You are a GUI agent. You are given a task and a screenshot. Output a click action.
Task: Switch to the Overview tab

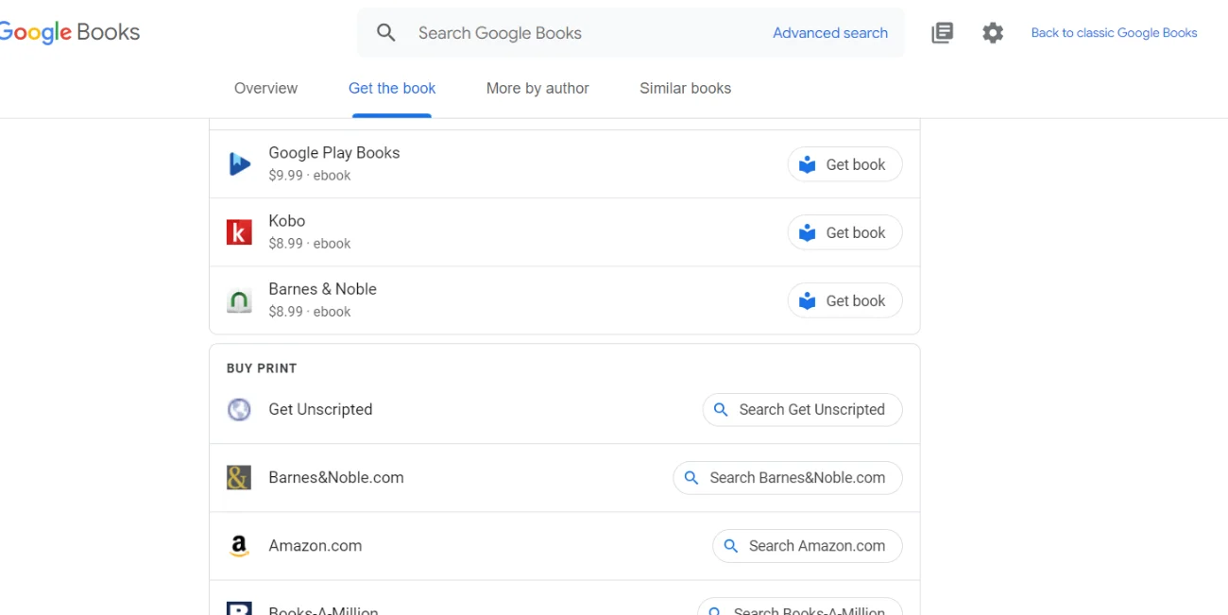point(265,88)
